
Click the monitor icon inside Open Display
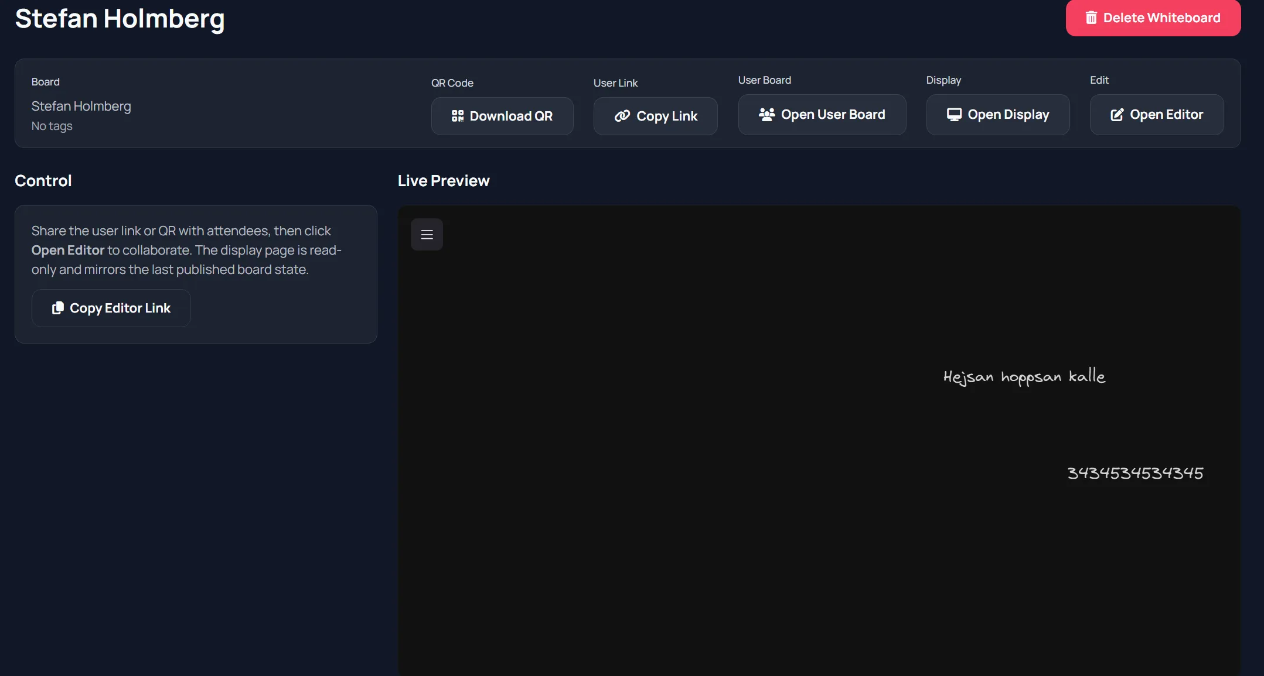[x=955, y=115]
